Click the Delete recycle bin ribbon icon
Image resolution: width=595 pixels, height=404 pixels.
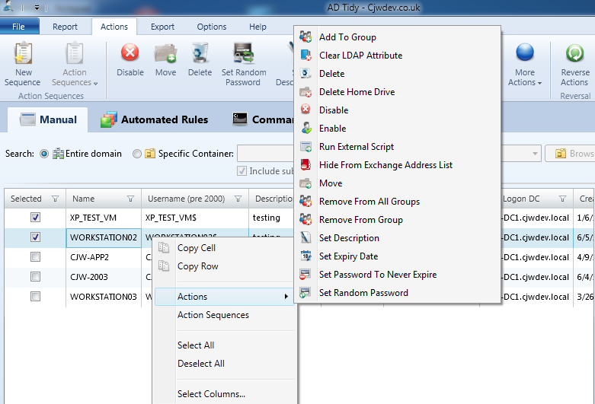[200, 52]
